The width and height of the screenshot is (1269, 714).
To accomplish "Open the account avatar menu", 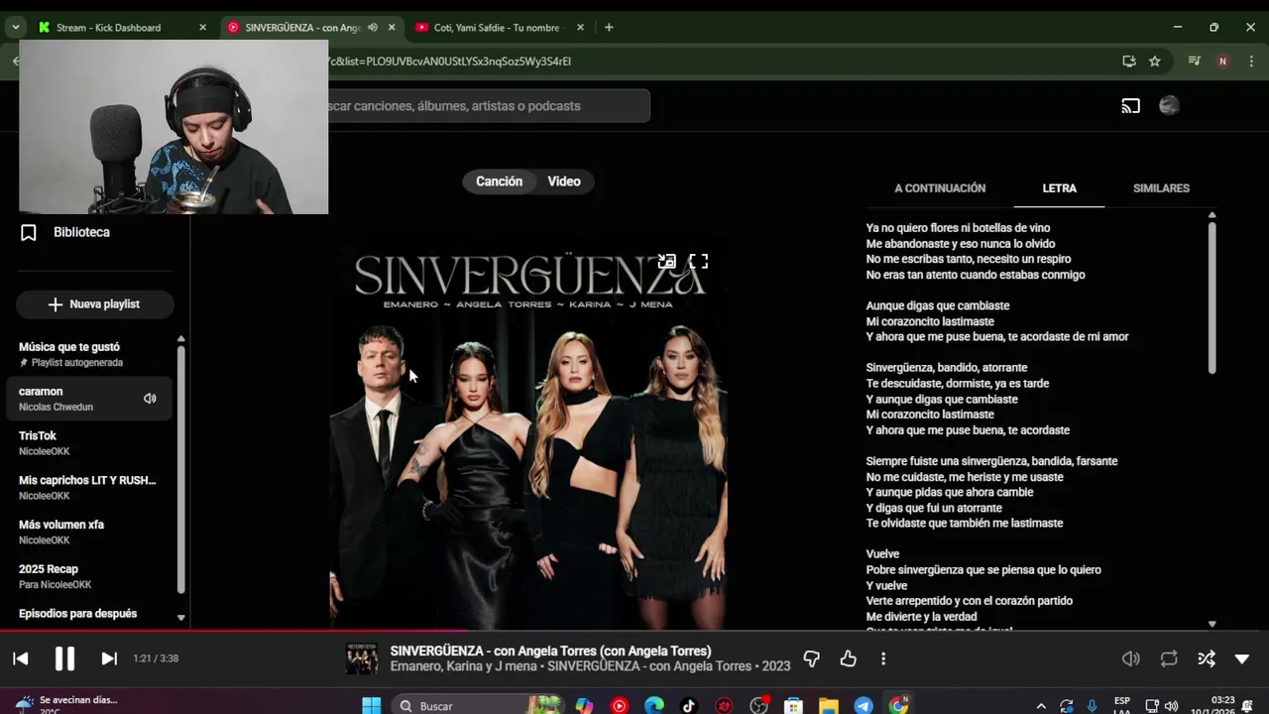I will 1169,106.
